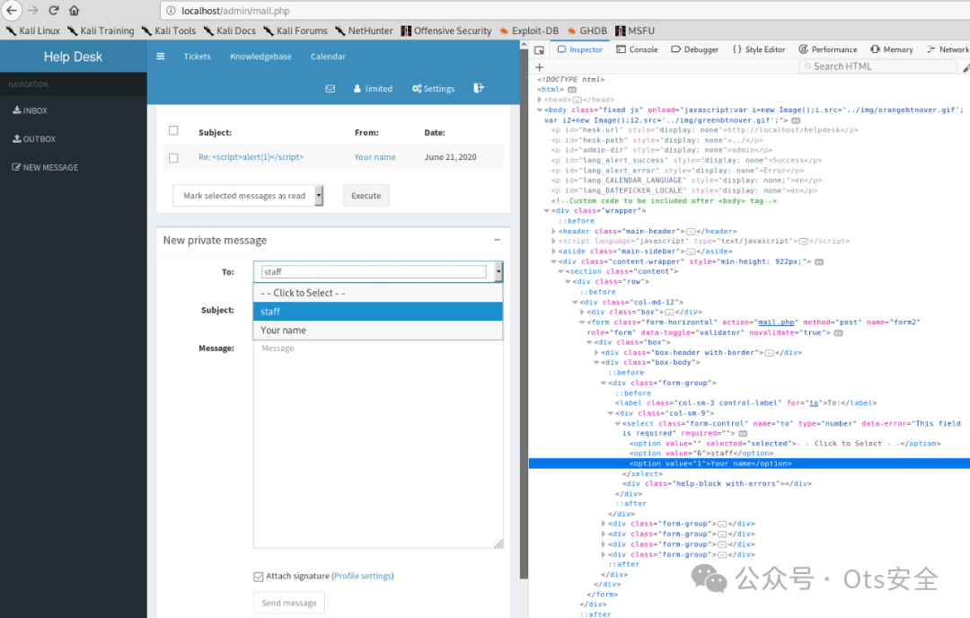Click the Help Desk logo title
This screenshot has height=618, width=970.
point(73,57)
